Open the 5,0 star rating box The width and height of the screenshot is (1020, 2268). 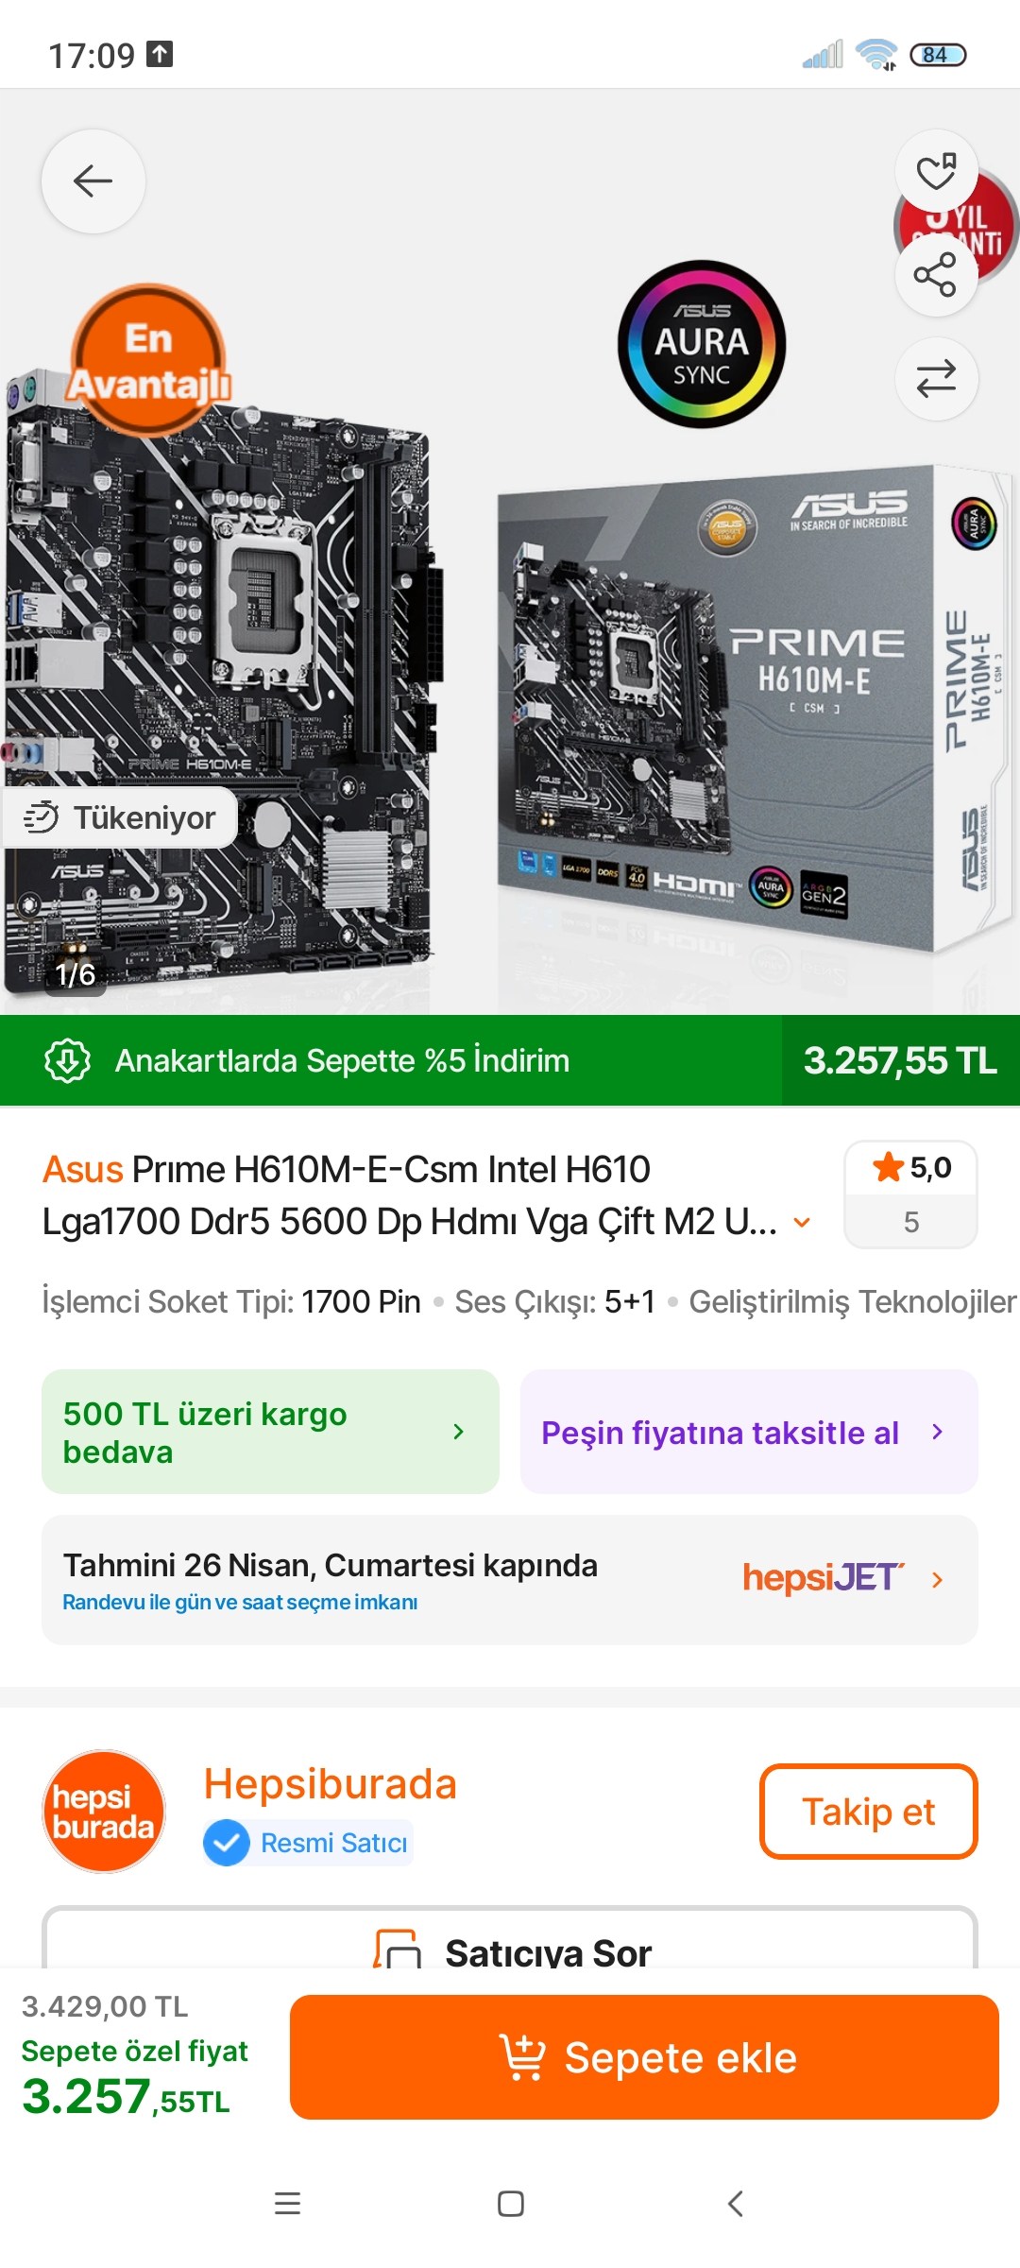click(x=910, y=1194)
